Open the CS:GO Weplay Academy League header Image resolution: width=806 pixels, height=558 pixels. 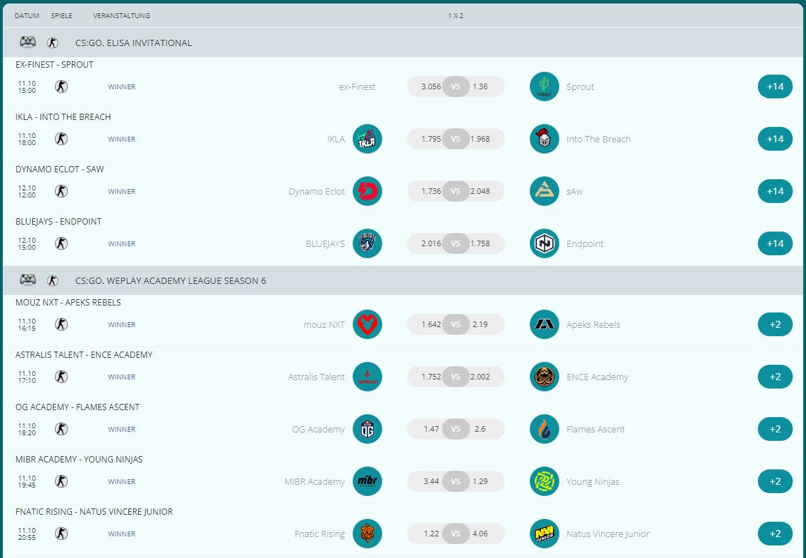(x=170, y=280)
